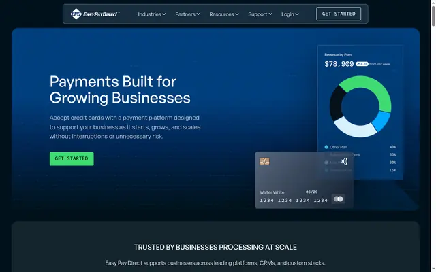This screenshot has width=436, height=272.
Task: Open the Login menu
Action: click(290, 14)
